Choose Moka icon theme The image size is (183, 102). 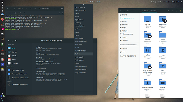(83, 32)
